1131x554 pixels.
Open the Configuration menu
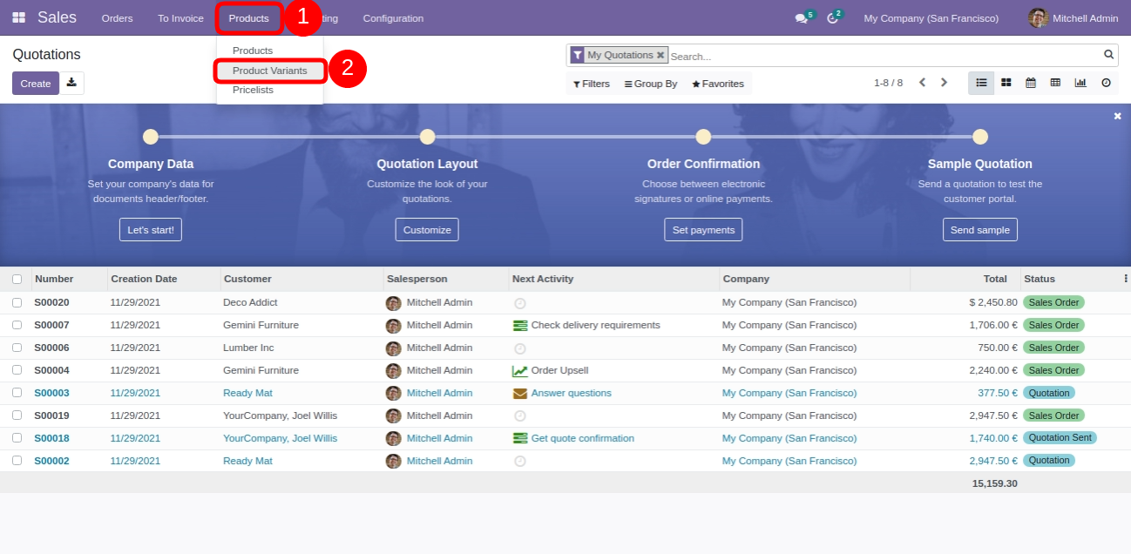coord(393,18)
